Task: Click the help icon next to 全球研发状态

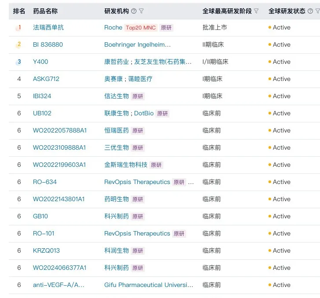Action: 310,11
